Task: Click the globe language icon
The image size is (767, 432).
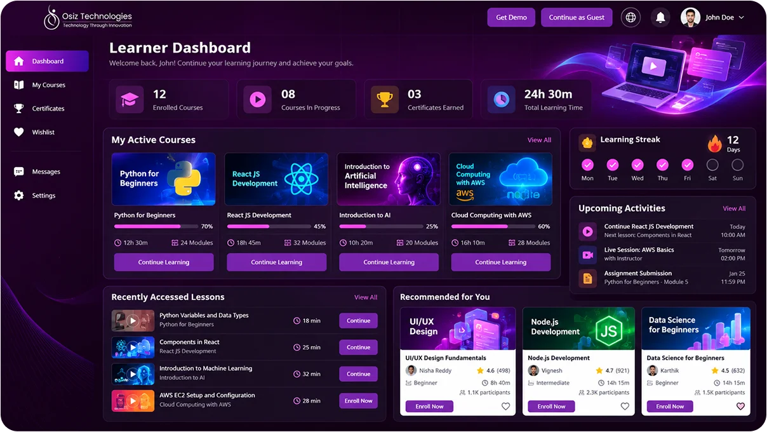Action: 630,17
